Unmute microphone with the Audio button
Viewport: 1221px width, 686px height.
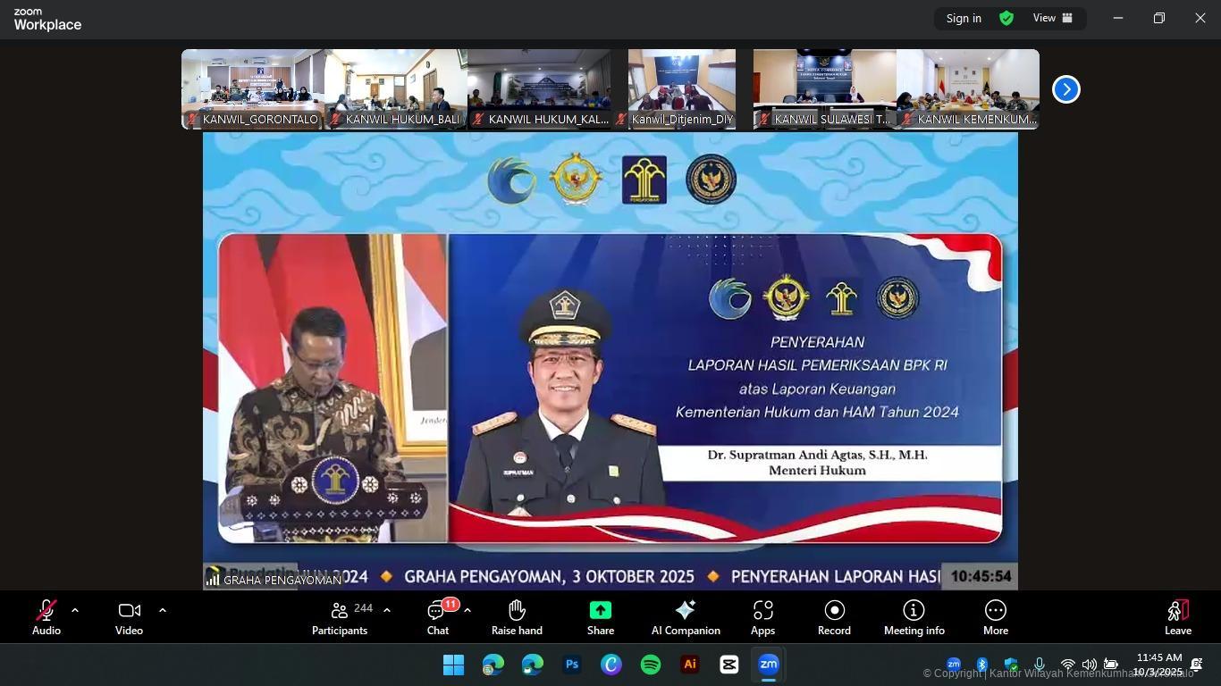(x=46, y=617)
